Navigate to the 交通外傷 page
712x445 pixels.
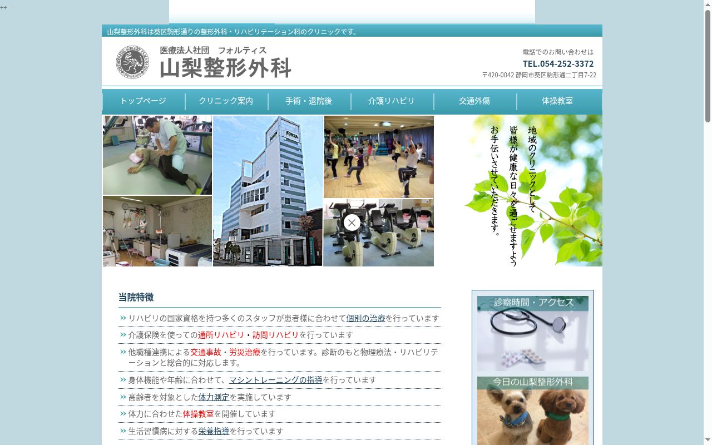(x=474, y=101)
